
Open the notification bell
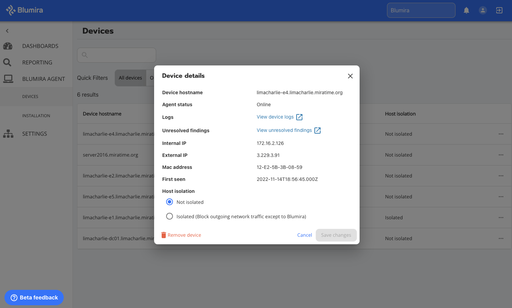466,10
